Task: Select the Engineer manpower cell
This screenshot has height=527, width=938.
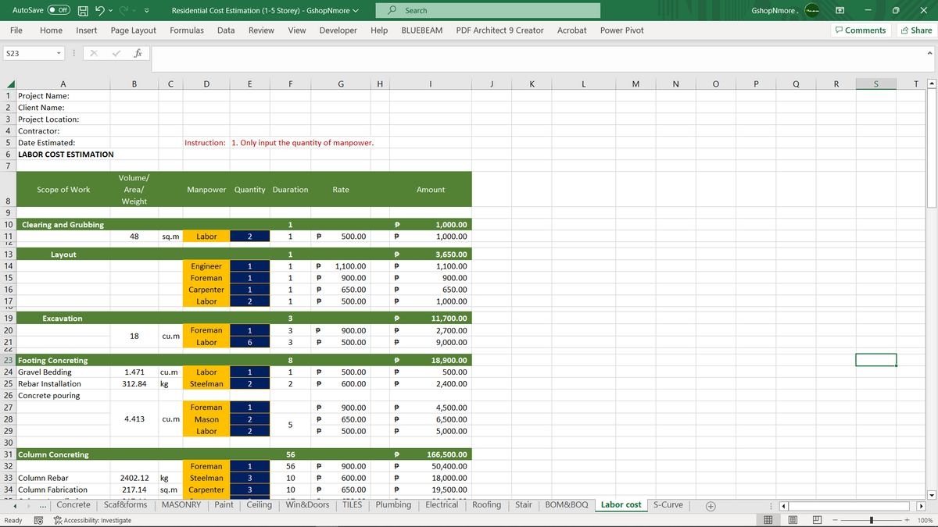Action: tap(206, 266)
